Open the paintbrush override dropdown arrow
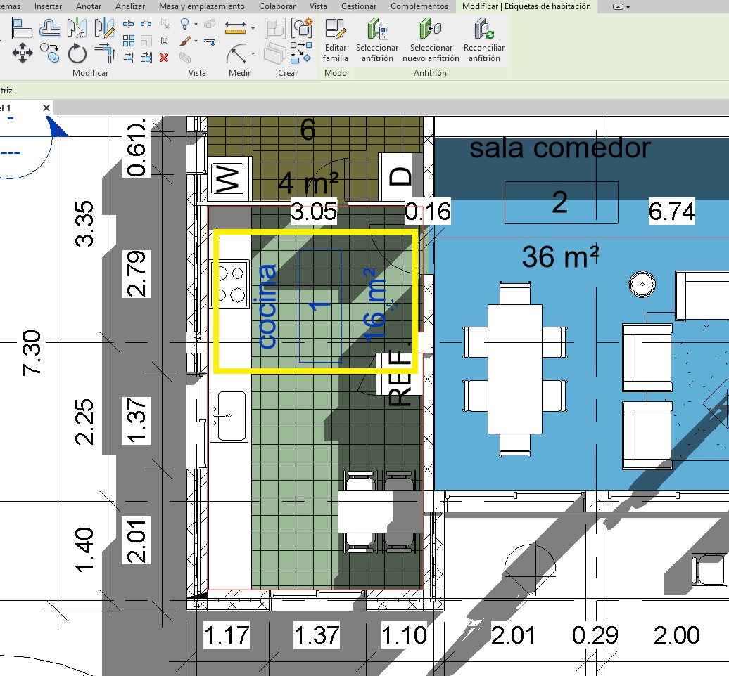Screen dimensions: 729x676 [x=196, y=42]
